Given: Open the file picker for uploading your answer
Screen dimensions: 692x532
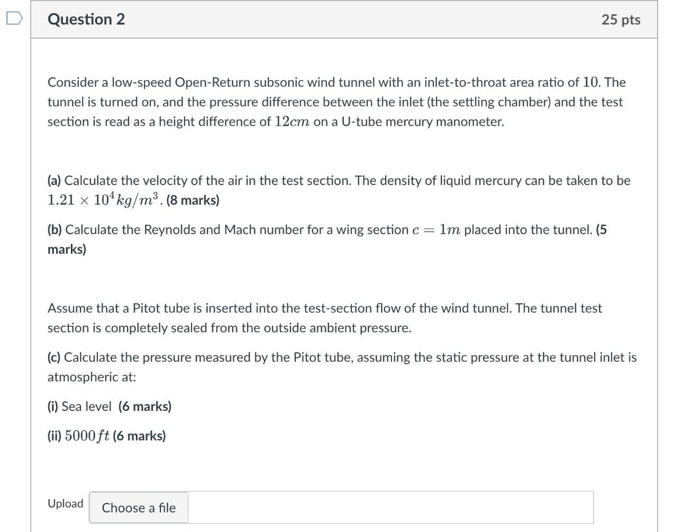Looking at the screenshot, I should coord(138,507).
